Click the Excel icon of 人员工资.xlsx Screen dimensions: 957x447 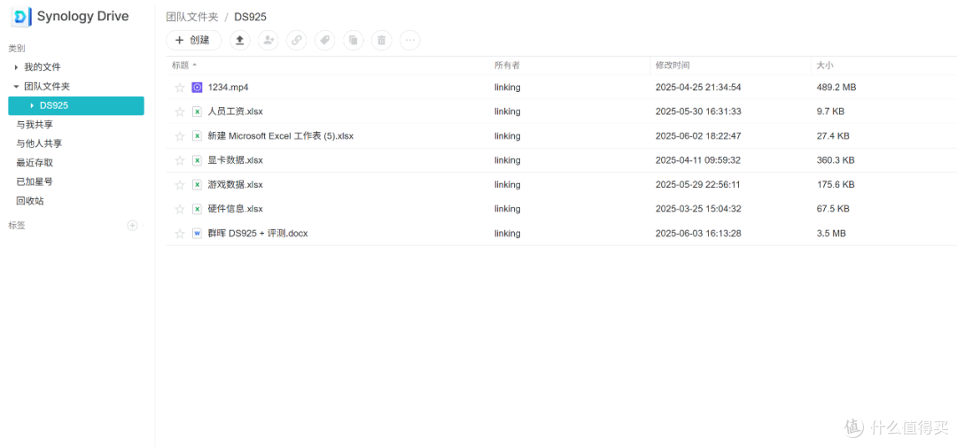[197, 112]
